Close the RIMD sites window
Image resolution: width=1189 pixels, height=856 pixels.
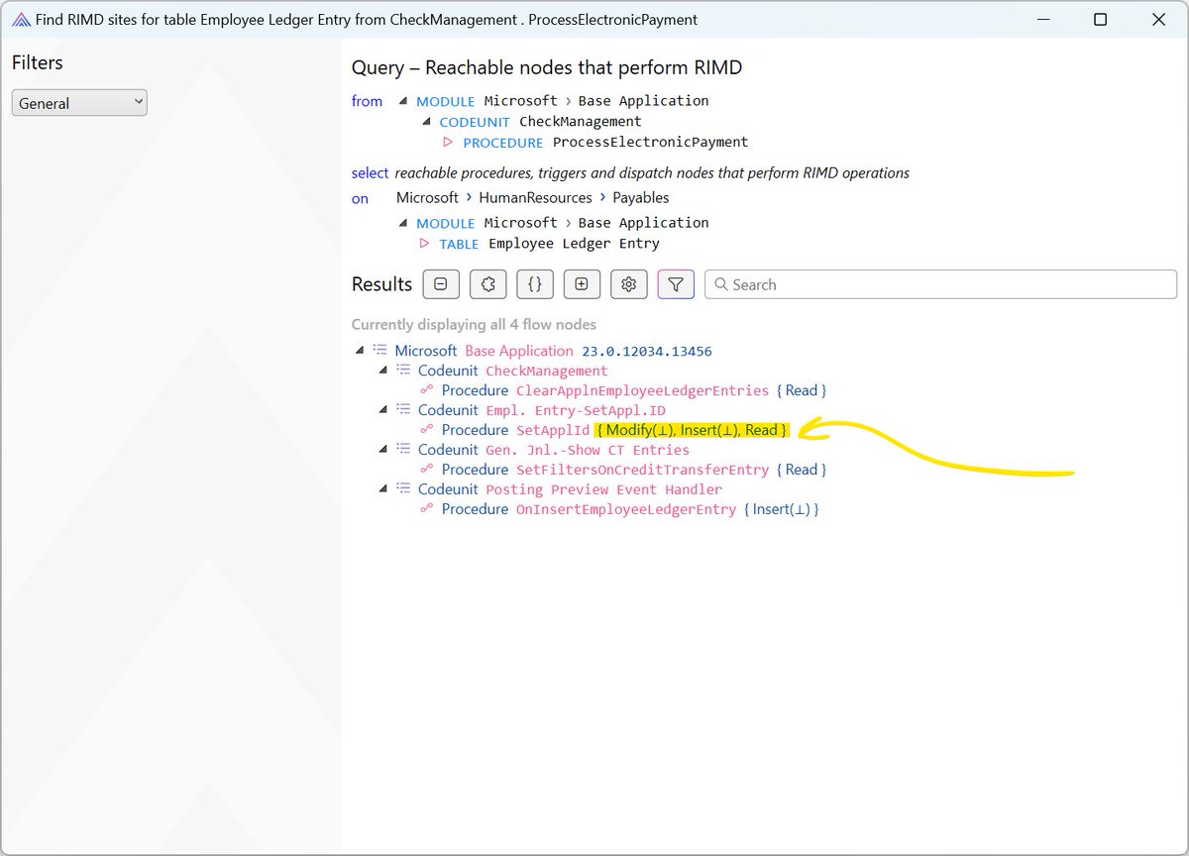click(1157, 20)
